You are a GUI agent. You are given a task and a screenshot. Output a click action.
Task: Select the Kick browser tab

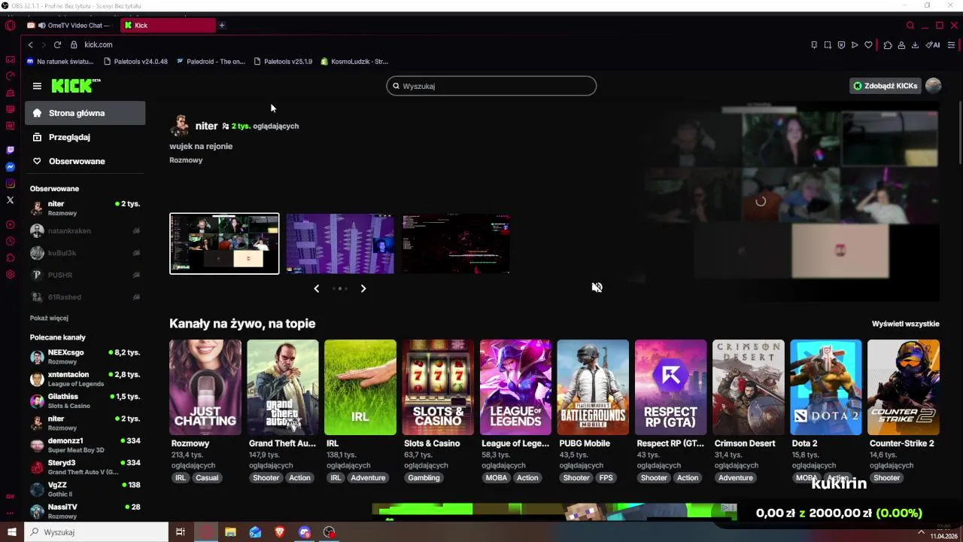[169, 25]
